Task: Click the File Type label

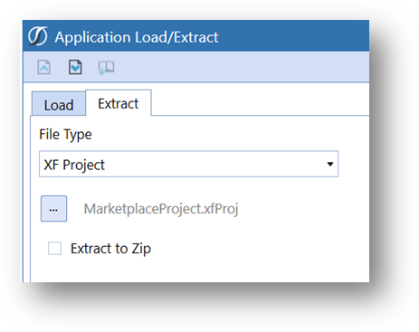Action: (65, 135)
